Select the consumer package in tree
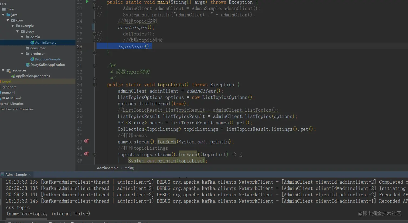This screenshot has width=408, height=223. pos(38,48)
